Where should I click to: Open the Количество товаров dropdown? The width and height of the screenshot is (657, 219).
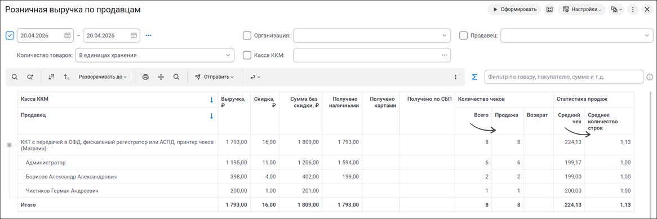228,55
